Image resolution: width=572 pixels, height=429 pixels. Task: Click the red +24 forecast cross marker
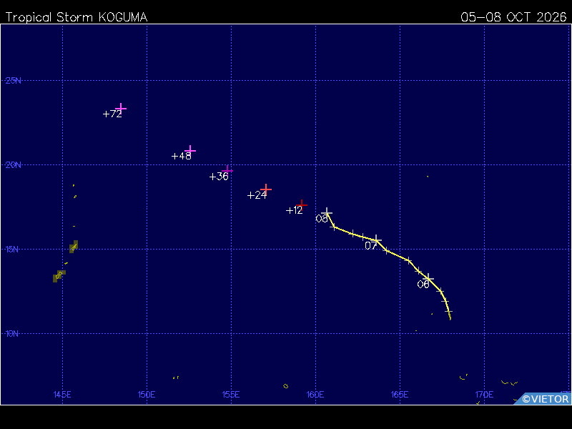click(x=266, y=189)
